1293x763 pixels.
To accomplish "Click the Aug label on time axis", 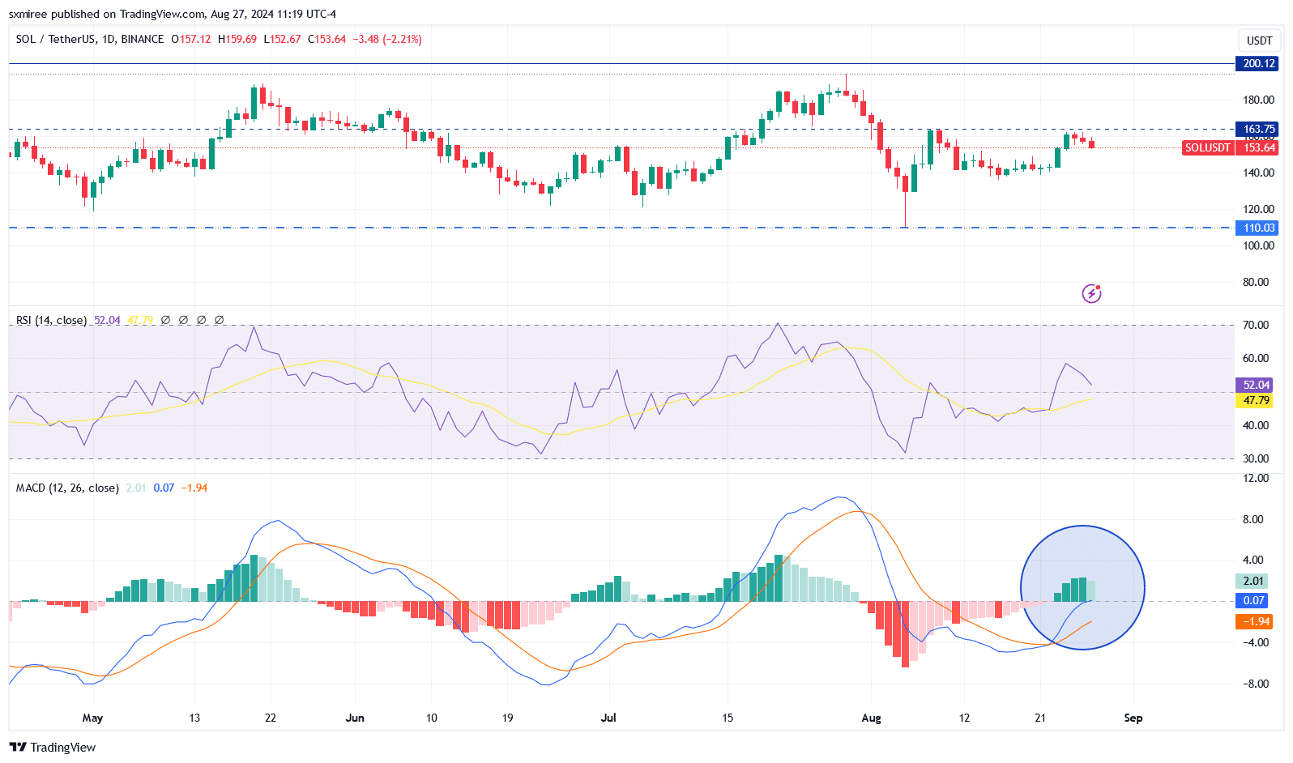I will 871,718.
